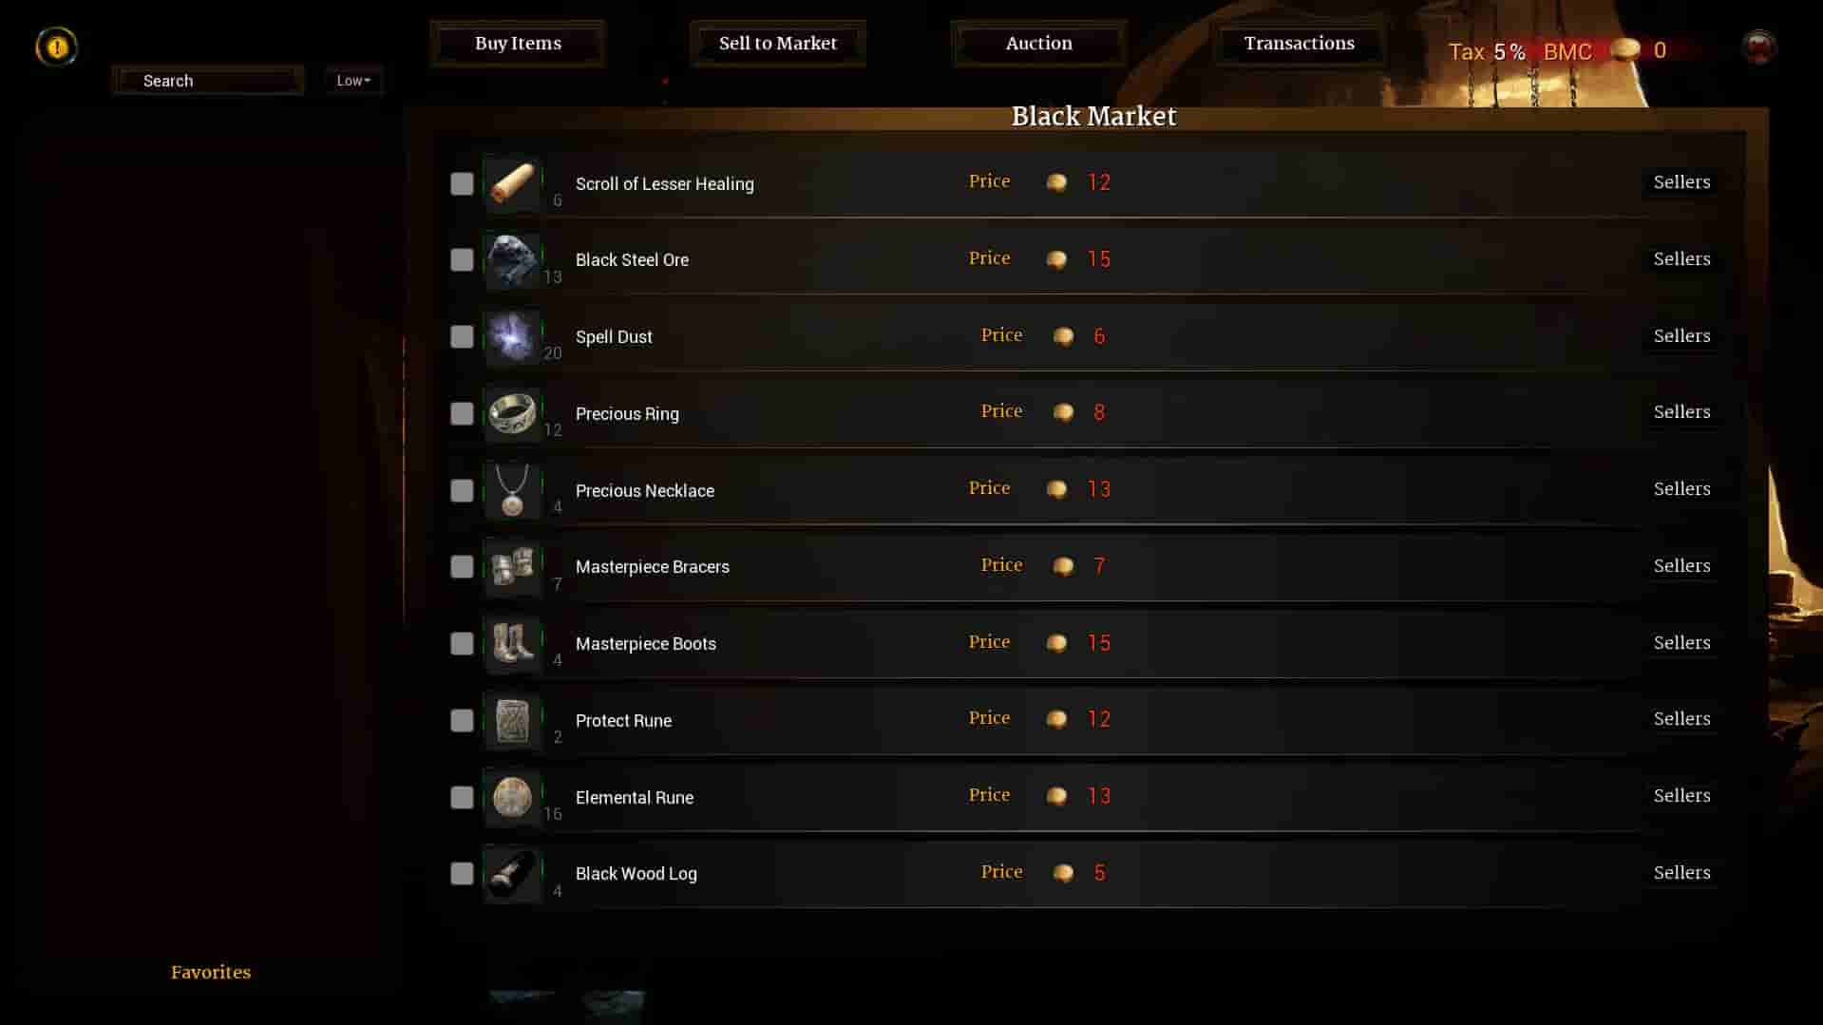The image size is (1823, 1025).
Task: Enable the Elemental Rune checkbox
Action: click(462, 797)
